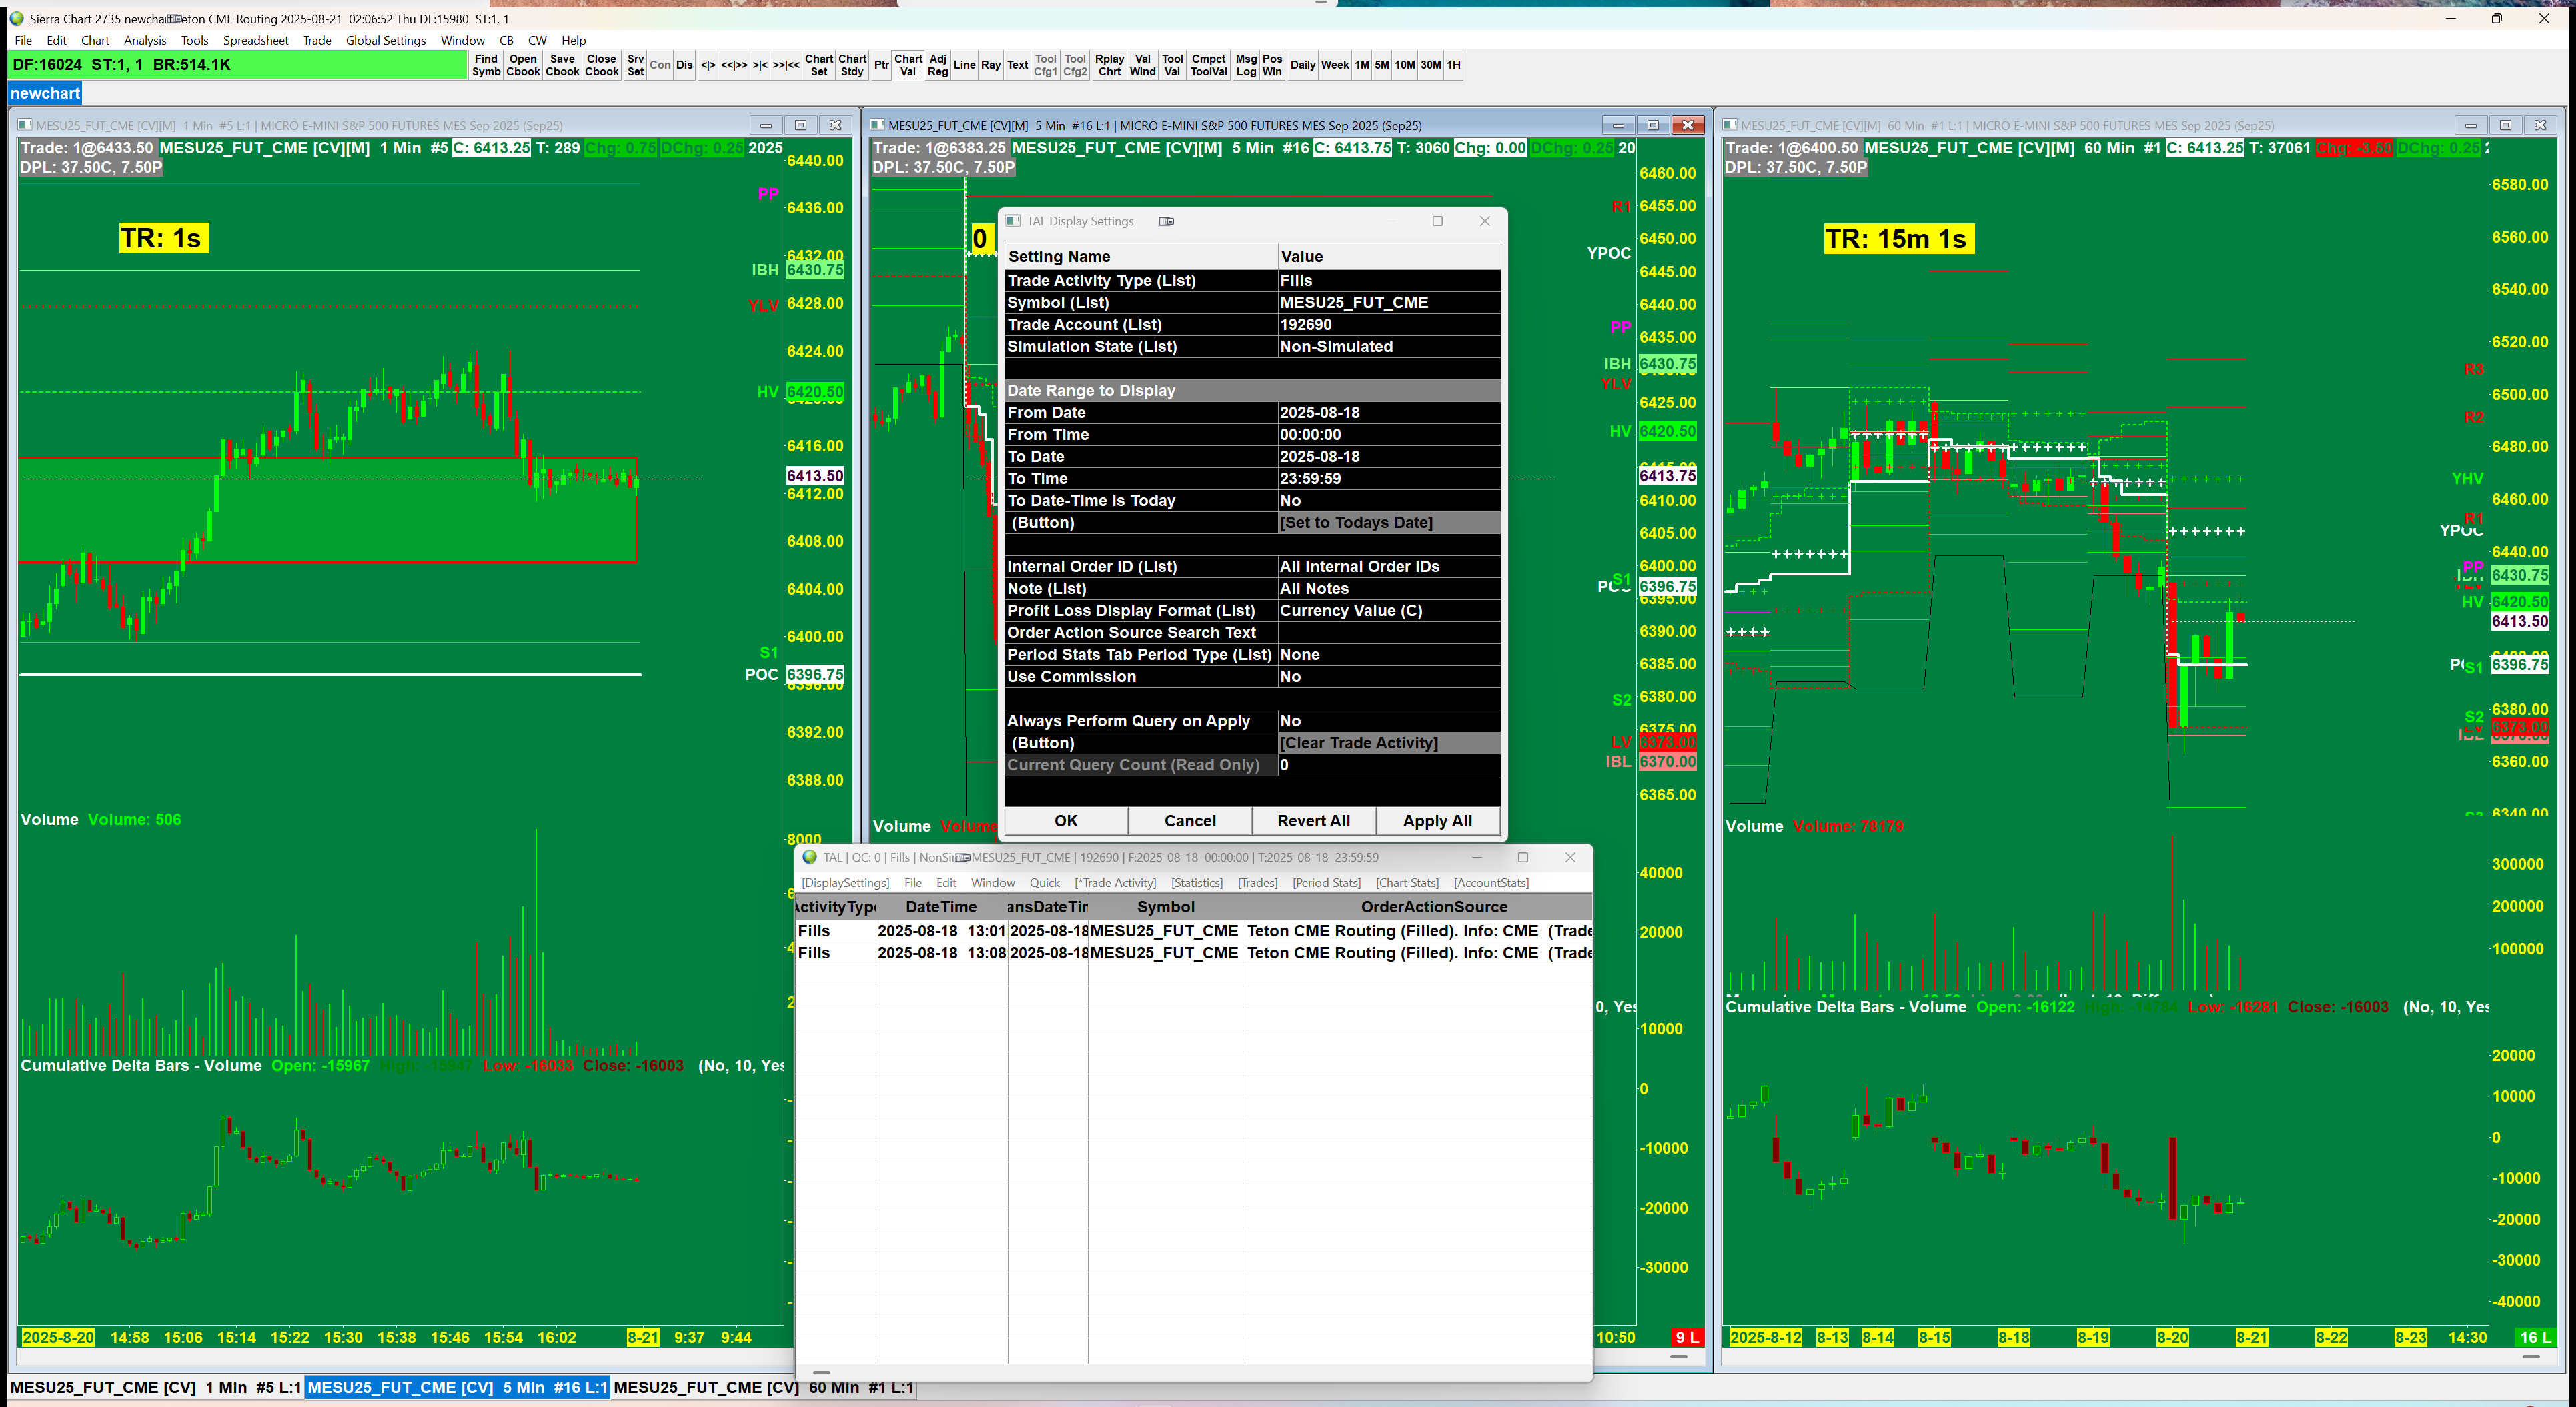The width and height of the screenshot is (2576, 1407).
Task: Click the >|< bar spacing toolbar button
Action: click(x=760, y=65)
